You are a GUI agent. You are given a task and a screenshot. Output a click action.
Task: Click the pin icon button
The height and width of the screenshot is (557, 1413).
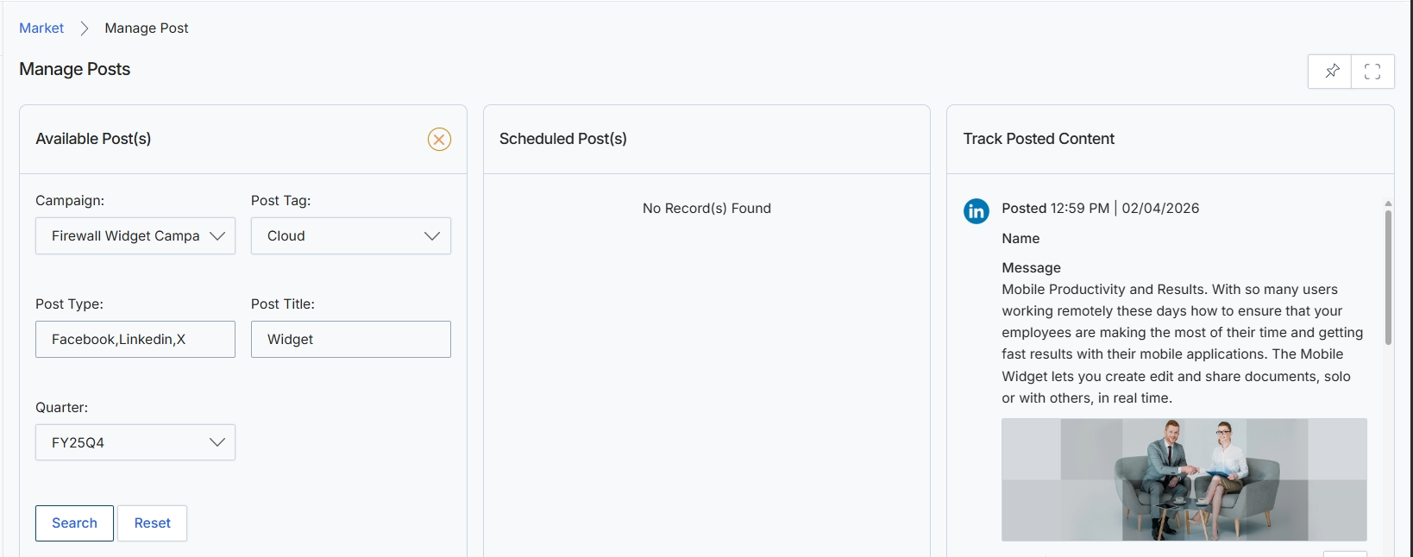[x=1330, y=72]
